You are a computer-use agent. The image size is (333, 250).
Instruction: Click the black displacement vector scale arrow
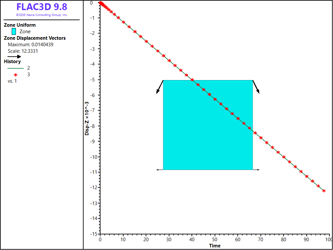coord(14,57)
